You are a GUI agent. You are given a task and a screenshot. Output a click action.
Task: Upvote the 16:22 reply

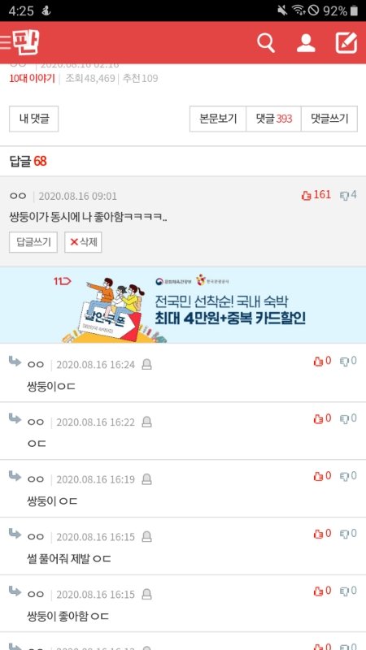(322, 418)
